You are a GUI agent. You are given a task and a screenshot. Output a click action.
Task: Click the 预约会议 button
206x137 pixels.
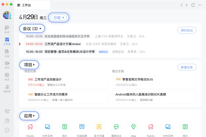187,30
